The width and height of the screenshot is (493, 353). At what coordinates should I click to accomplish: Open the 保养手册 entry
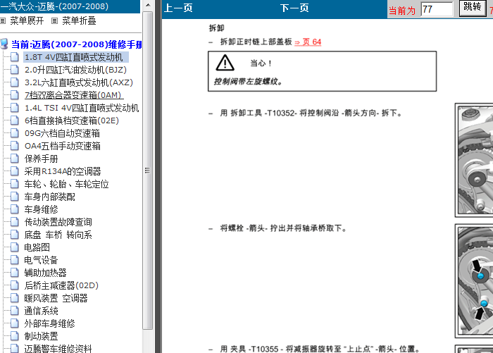pyautogui.click(x=41, y=159)
